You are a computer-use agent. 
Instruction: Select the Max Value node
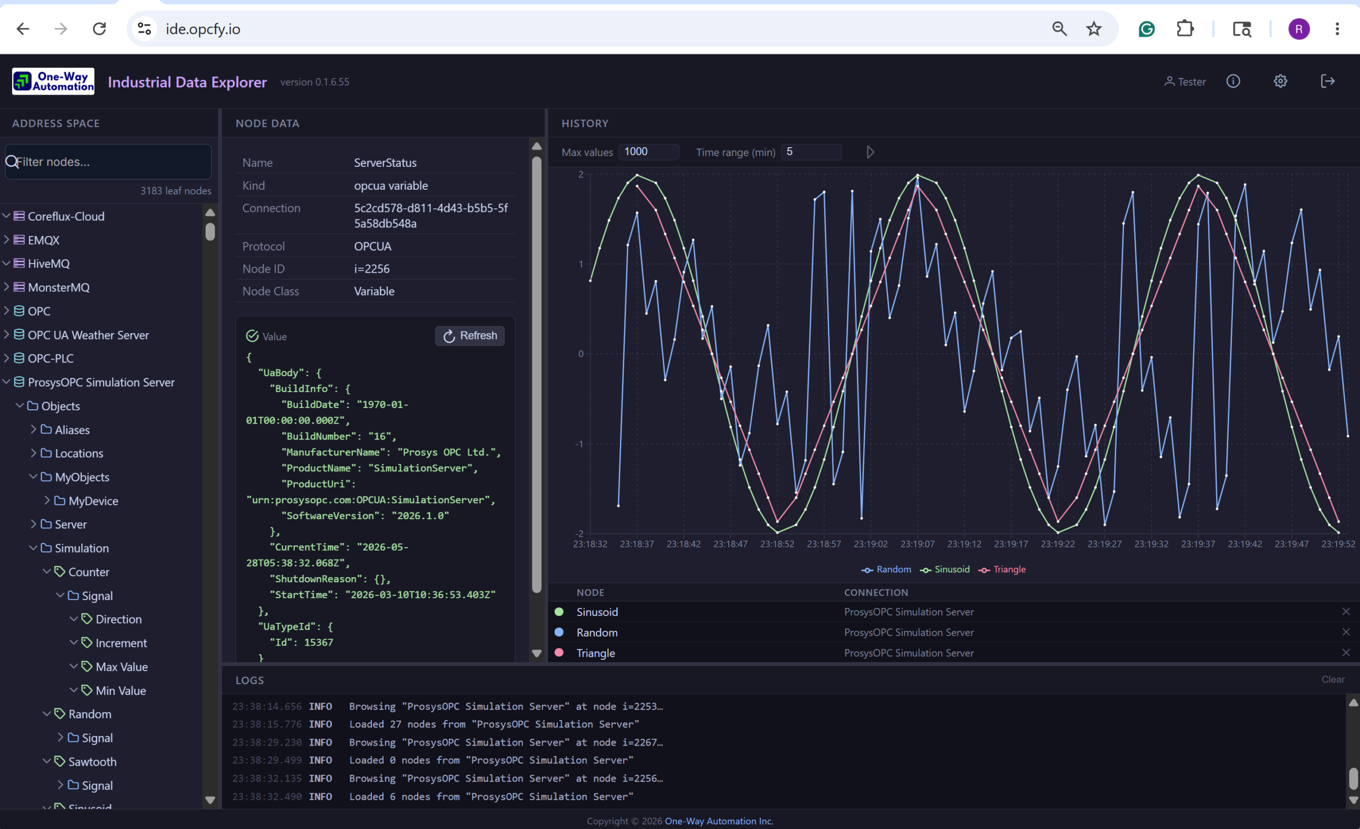[122, 667]
